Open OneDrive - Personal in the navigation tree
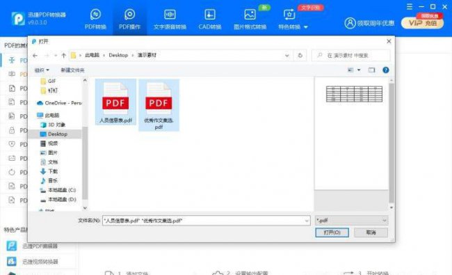452x275 pixels. 59,103
